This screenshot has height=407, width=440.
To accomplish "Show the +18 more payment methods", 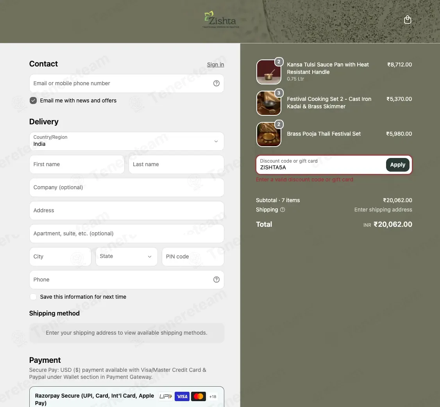I will pyautogui.click(x=213, y=396).
